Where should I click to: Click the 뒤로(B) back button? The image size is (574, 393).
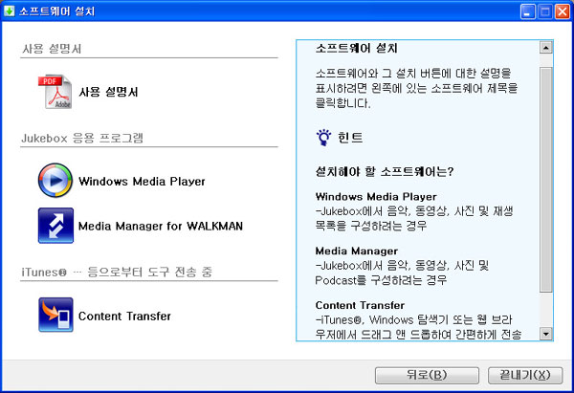pyautogui.click(x=427, y=376)
